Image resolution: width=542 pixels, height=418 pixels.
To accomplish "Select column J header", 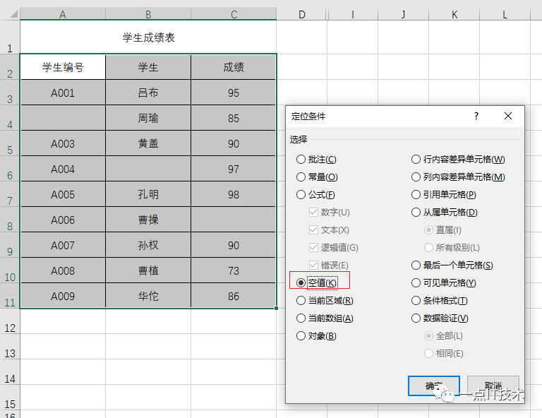I will 404,15.
